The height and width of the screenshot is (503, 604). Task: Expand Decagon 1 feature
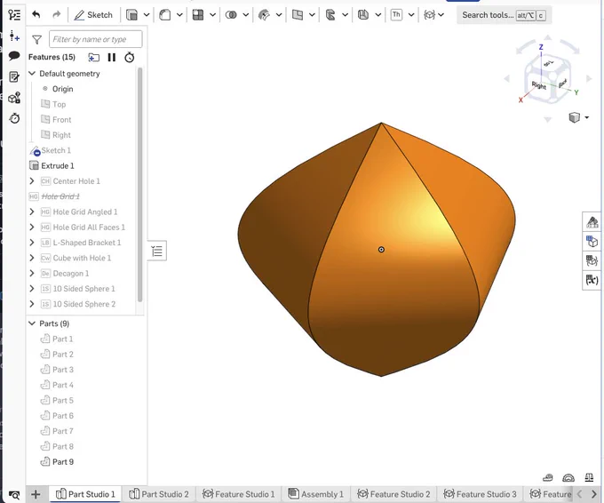tap(32, 274)
